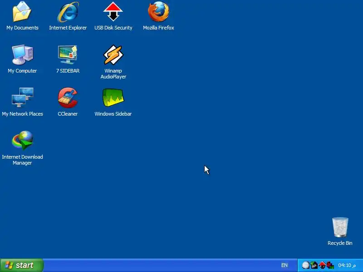Click the EN language indicator
The width and height of the screenshot is (363, 272).
pyautogui.click(x=285, y=265)
